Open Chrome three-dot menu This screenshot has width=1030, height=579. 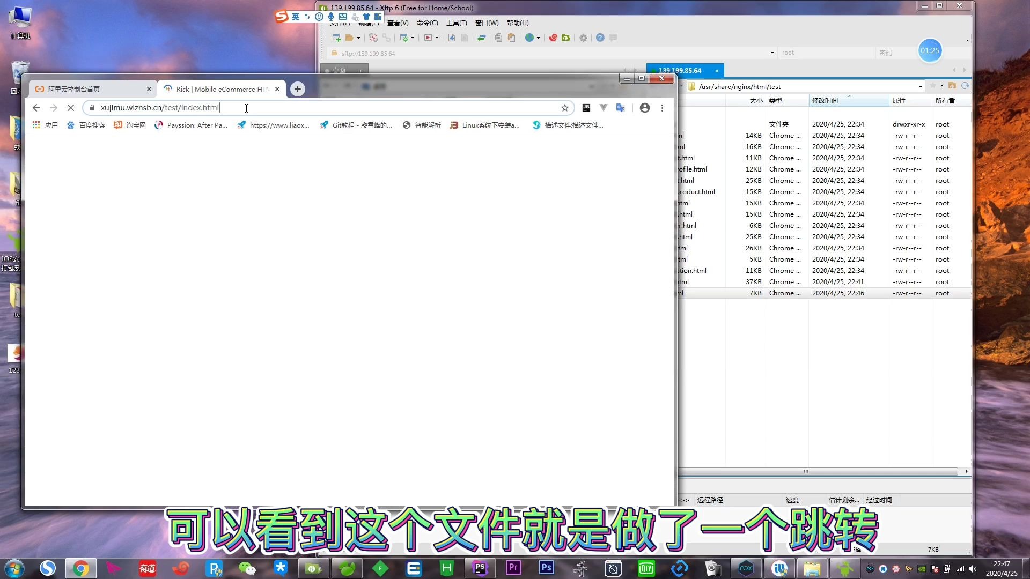[662, 108]
